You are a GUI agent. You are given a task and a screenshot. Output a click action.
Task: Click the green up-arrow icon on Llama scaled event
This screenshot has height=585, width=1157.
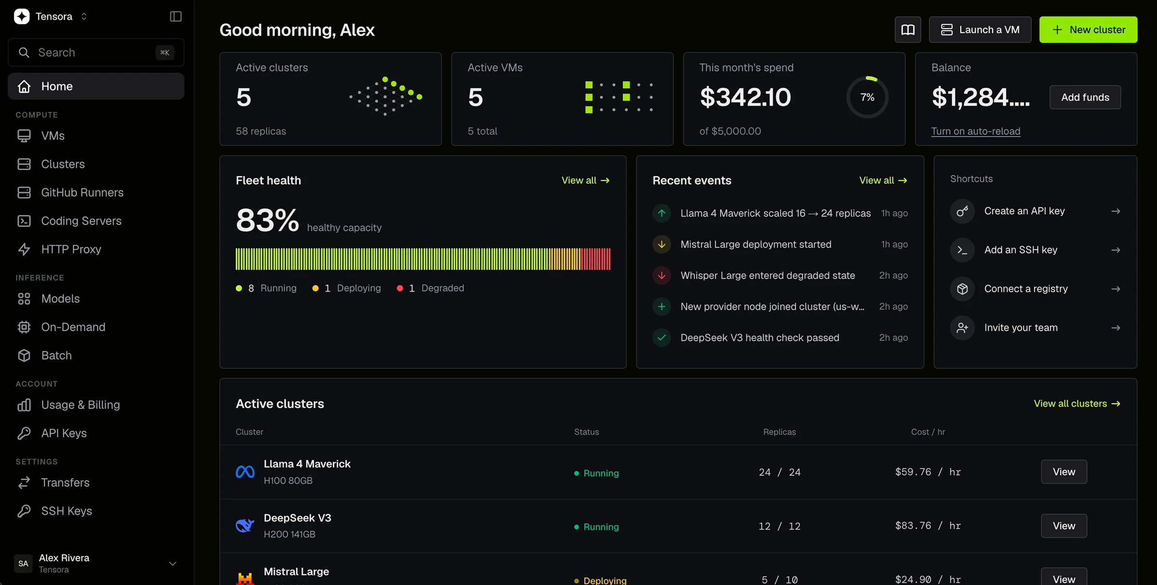tap(662, 213)
